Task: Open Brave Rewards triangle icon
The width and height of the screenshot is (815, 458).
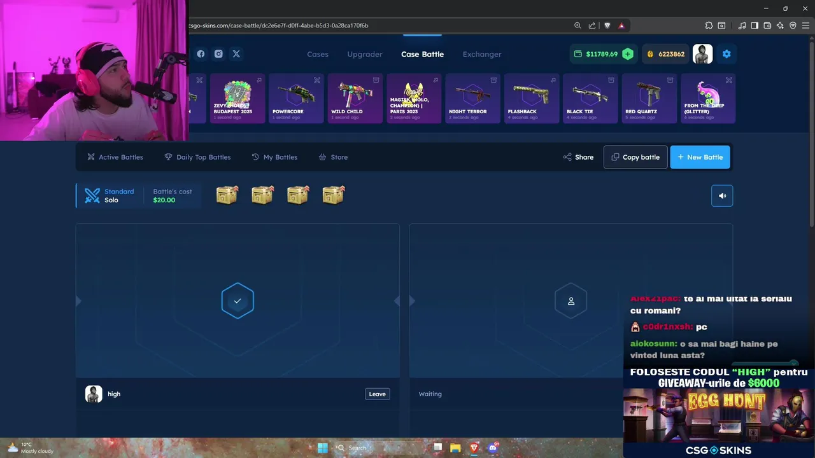Action: coord(621,25)
